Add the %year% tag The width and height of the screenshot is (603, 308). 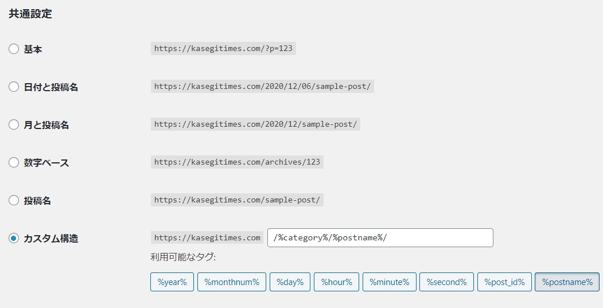pyautogui.click(x=172, y=282)
